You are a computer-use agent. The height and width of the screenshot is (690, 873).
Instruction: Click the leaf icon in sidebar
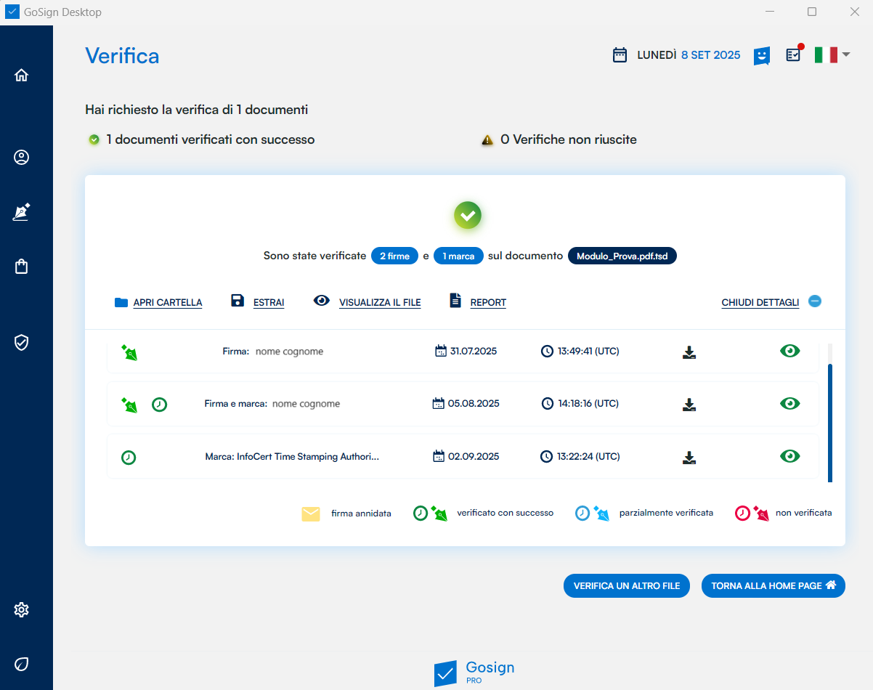point(22,664)
